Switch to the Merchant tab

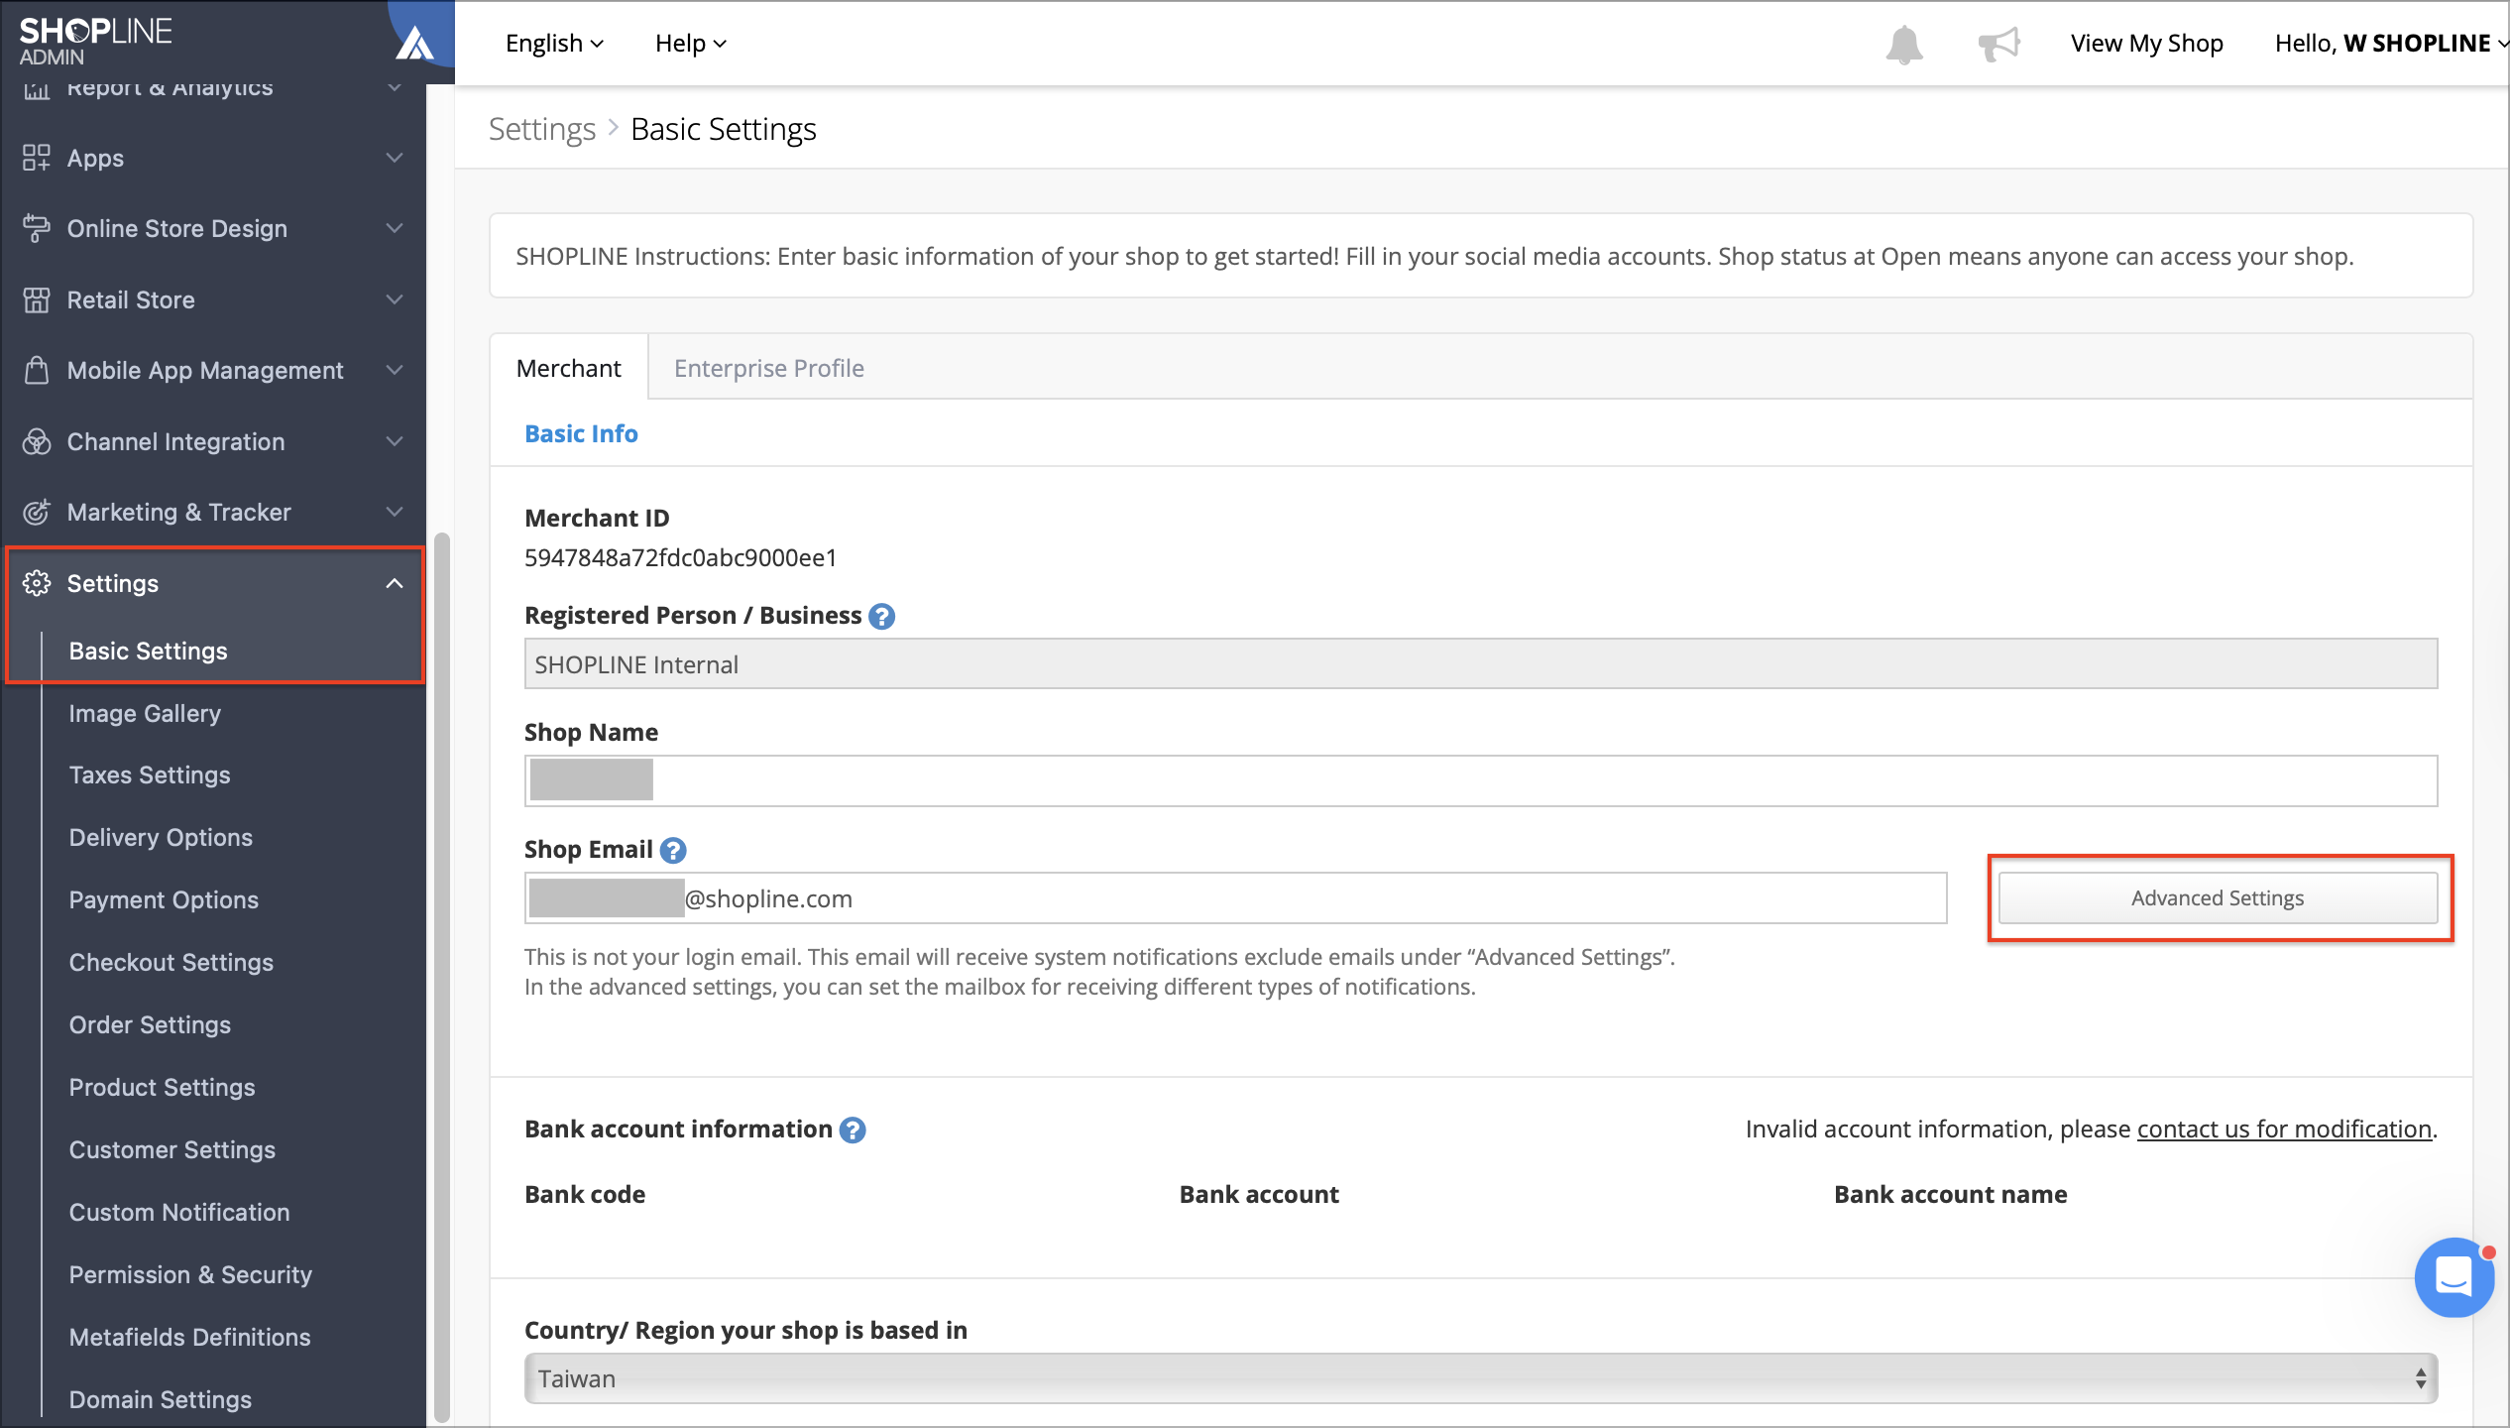569,368
